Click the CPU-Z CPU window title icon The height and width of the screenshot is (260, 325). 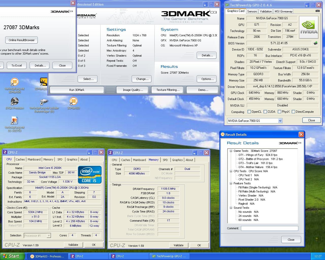5,152
